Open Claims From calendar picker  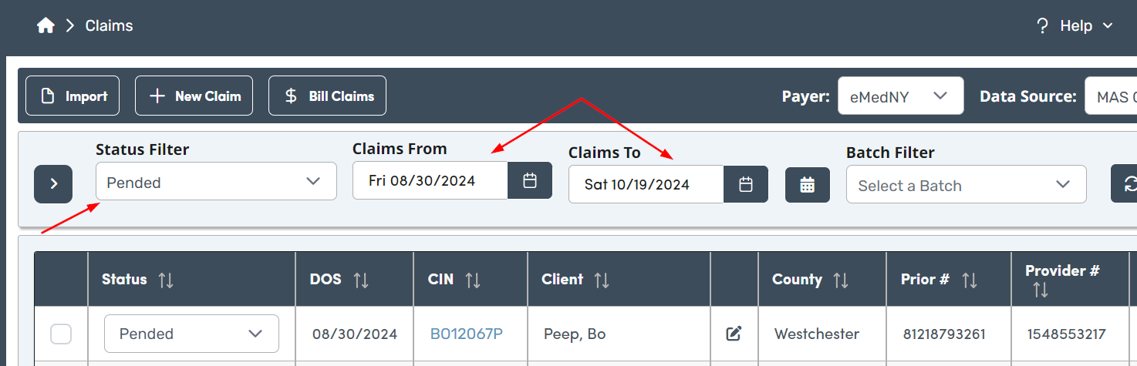[530, 180]
